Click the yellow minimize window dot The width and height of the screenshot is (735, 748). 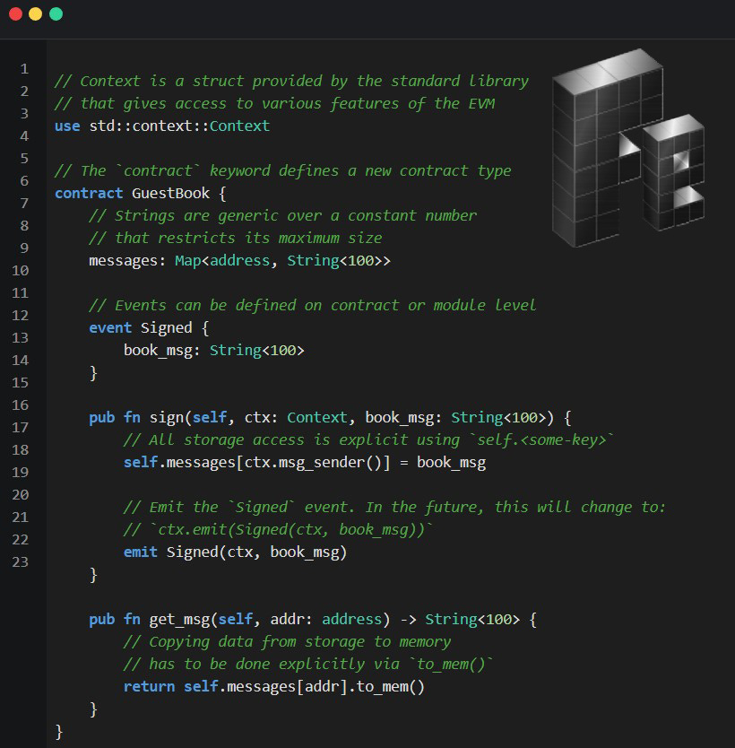[x=36, y=13]
